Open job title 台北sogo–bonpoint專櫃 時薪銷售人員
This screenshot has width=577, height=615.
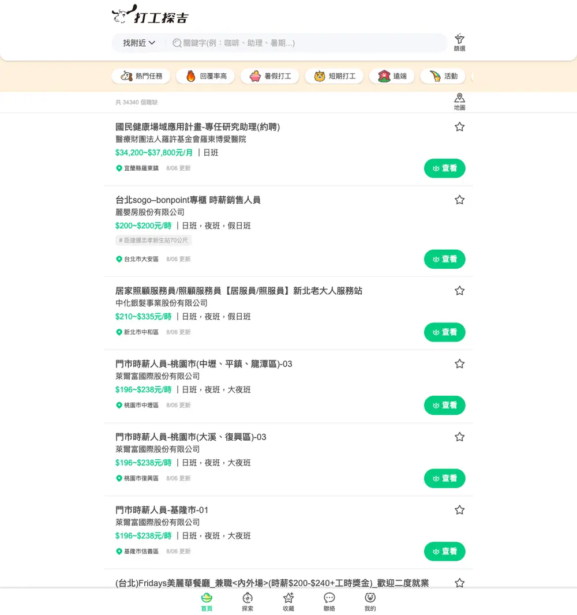(188, 200)
